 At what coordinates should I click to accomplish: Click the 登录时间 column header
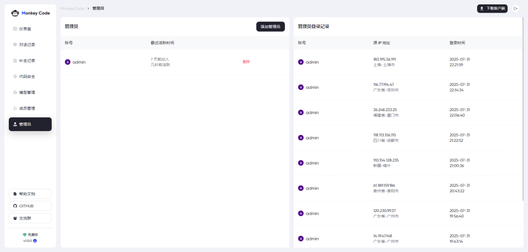457,43
